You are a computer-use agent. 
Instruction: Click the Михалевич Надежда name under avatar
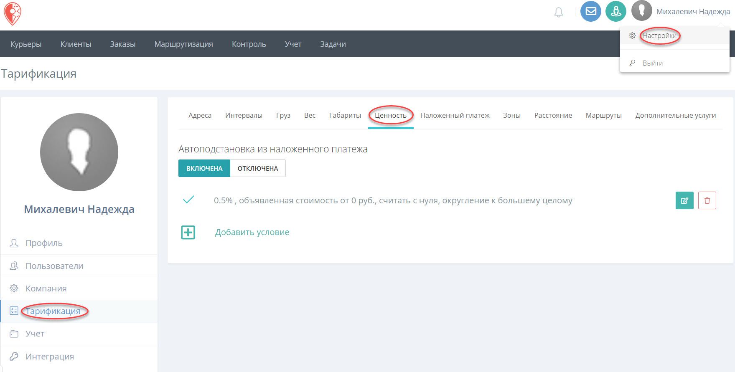(x=79, y=209)
